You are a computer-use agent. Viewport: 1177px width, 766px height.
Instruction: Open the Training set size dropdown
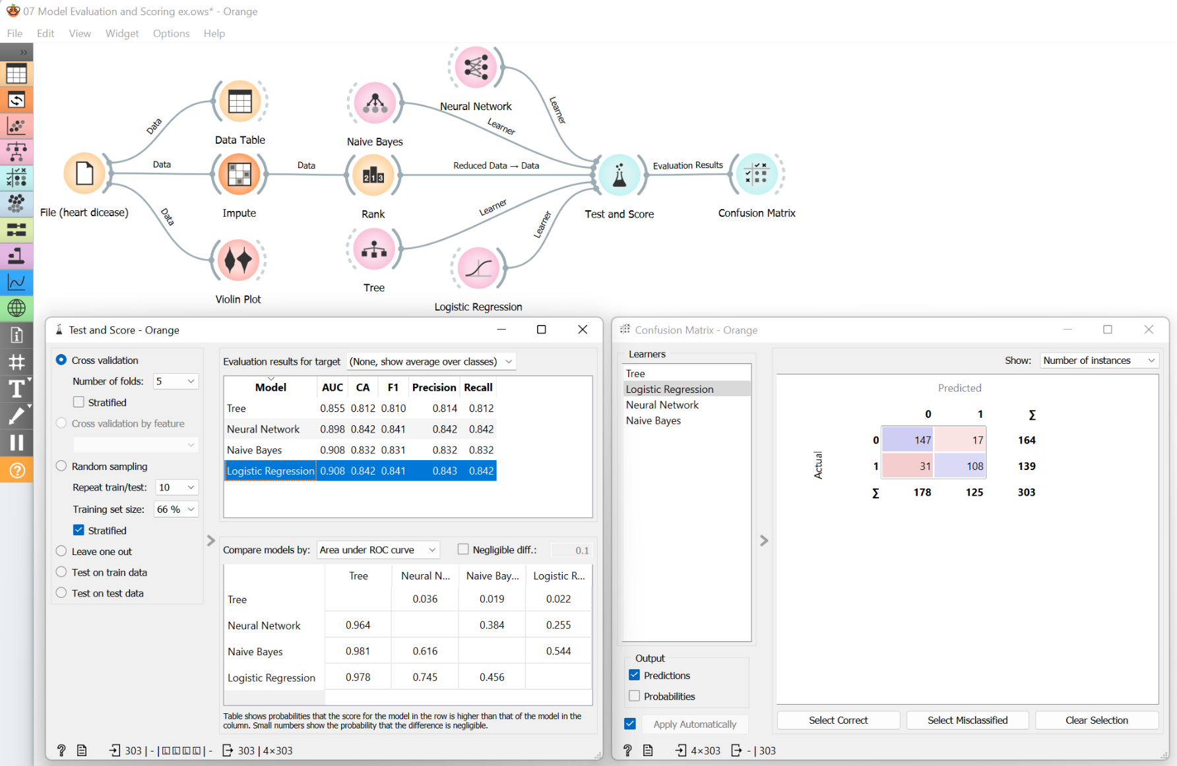click(x=176, y=509)
